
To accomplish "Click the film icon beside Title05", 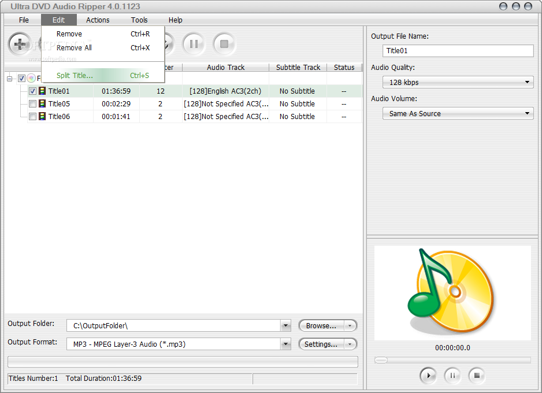I will pyautogui.click(x=42, y=103).
